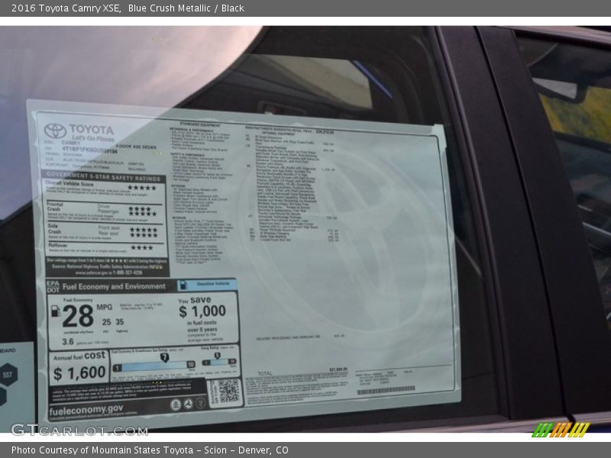Click the SST hexagon badge on the left sticker
Viewport: 611px width, 458px height.
coord(8,375)
